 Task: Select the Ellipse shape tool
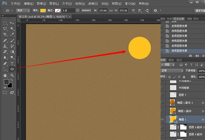click(x=12, y=69)
